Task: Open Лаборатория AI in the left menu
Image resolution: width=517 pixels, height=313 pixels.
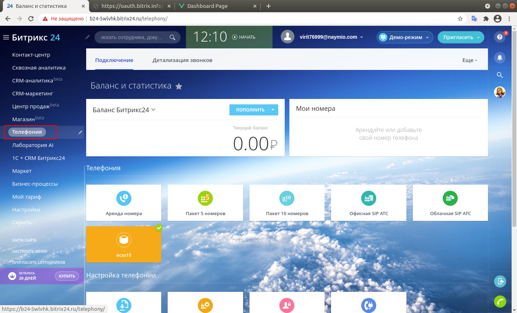Action: pyautogui.click(x=33, y=145)
